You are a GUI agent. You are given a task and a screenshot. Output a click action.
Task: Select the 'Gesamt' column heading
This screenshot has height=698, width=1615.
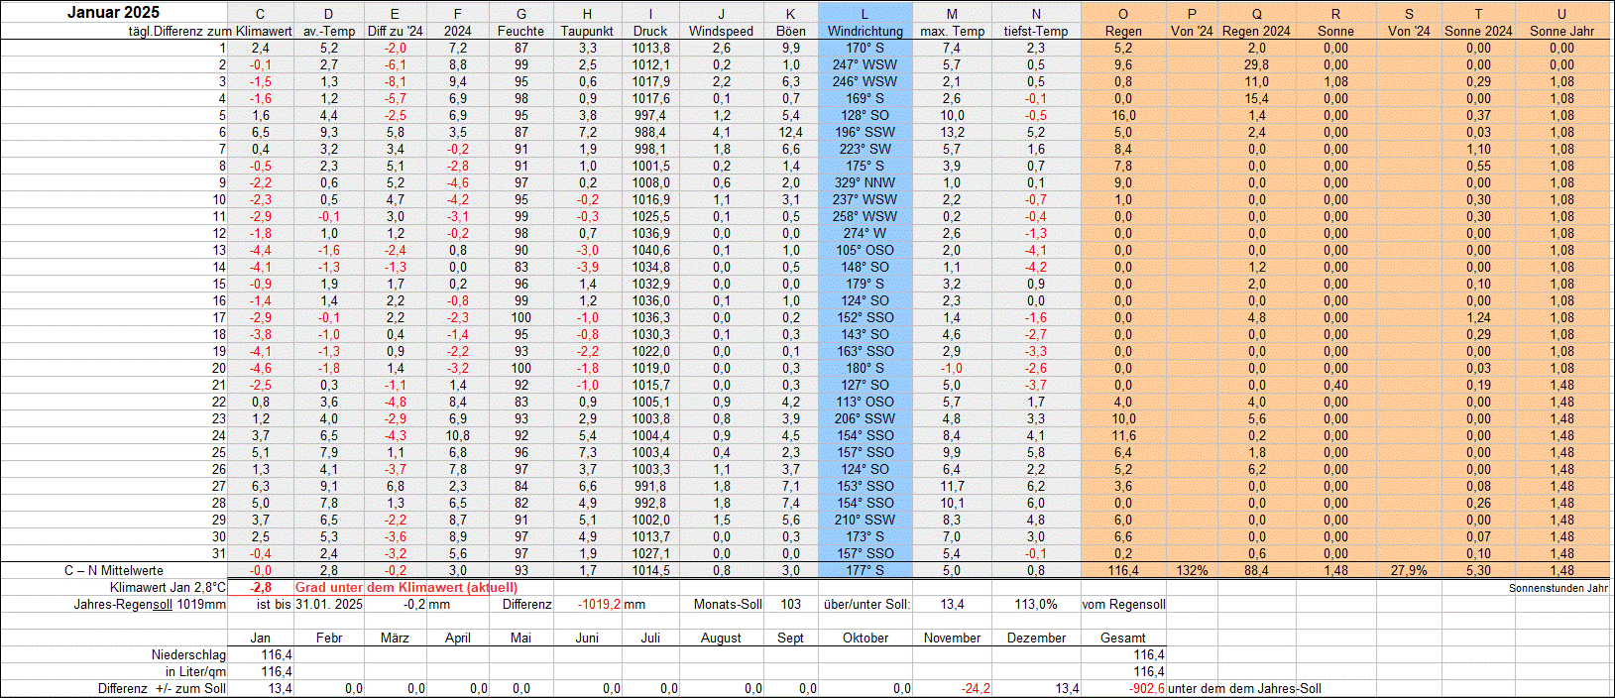1122,638
